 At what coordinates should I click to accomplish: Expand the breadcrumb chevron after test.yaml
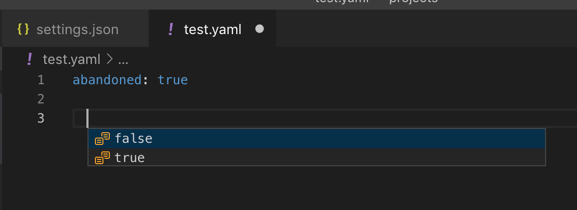pos(109,60)
